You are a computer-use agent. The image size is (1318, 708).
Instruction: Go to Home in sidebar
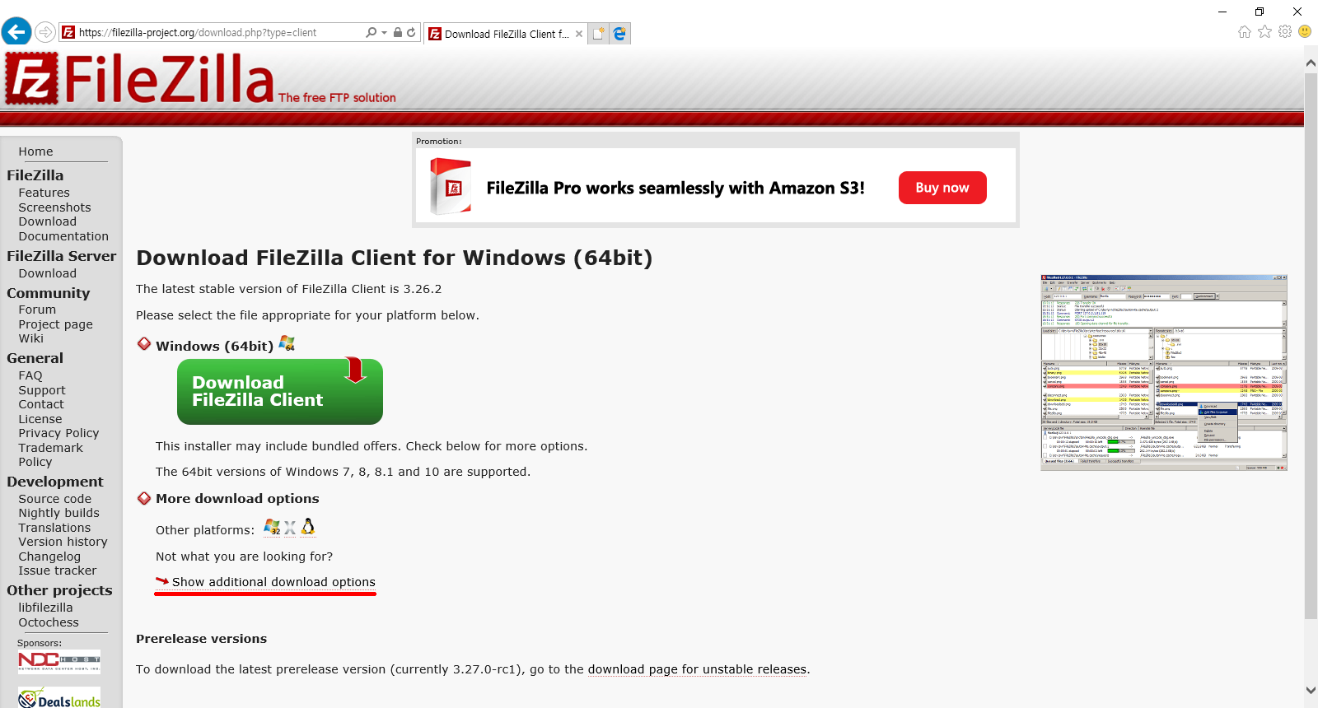click(35, 151)
